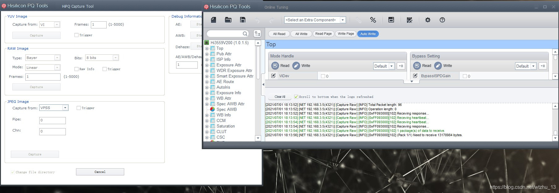559x193 pixels.
Task: Toggle the JPEG Image Trigger checkbox
Action: pyautogui.click(x=78, y=108)
